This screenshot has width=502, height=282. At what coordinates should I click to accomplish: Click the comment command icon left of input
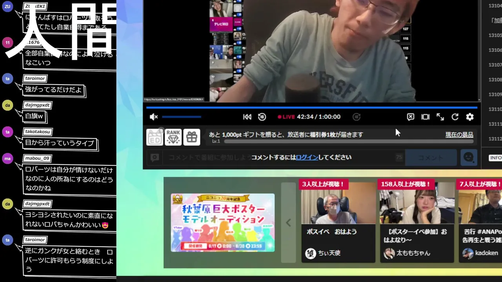(155, 157)
